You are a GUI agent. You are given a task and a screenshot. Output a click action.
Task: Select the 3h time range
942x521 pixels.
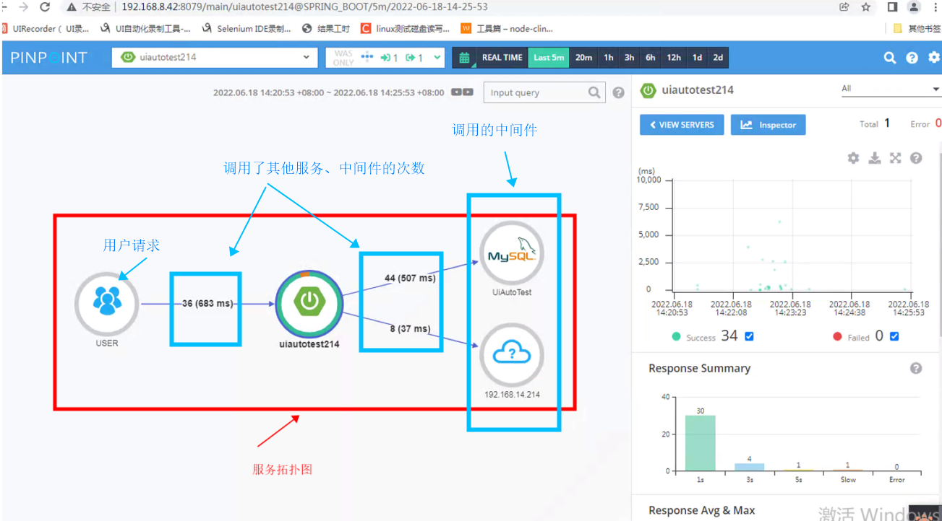pos(630,58)
